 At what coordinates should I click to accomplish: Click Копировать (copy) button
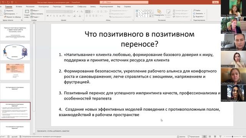[x=9, y=14]
